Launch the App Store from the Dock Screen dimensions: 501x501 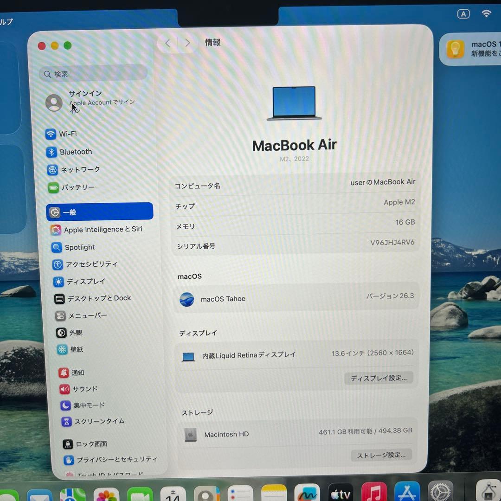point(407,493)
